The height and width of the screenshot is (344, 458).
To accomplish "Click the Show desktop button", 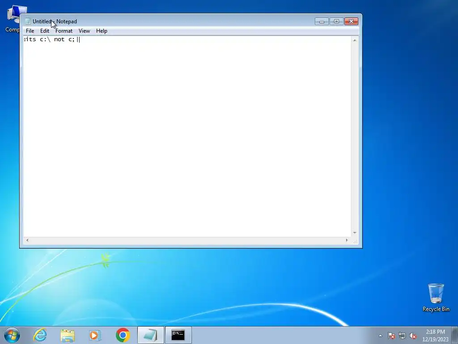I will [x=455, y=335].
